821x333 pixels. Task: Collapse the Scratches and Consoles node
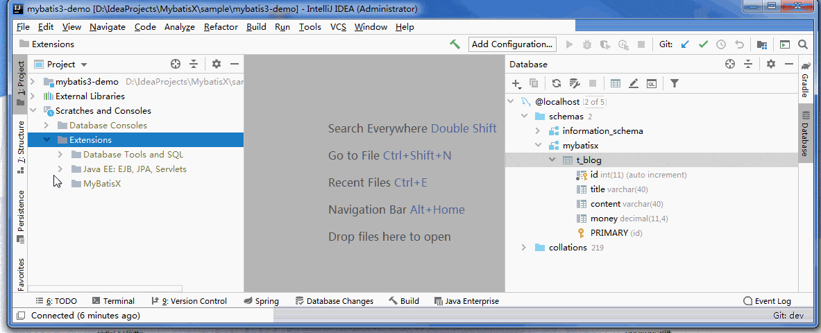click(33, 111)
